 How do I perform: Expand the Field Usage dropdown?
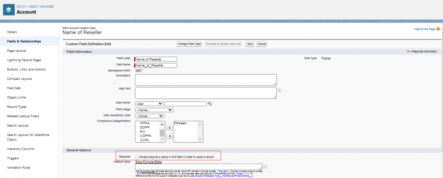pyautogui.click(x=154, y=110)
